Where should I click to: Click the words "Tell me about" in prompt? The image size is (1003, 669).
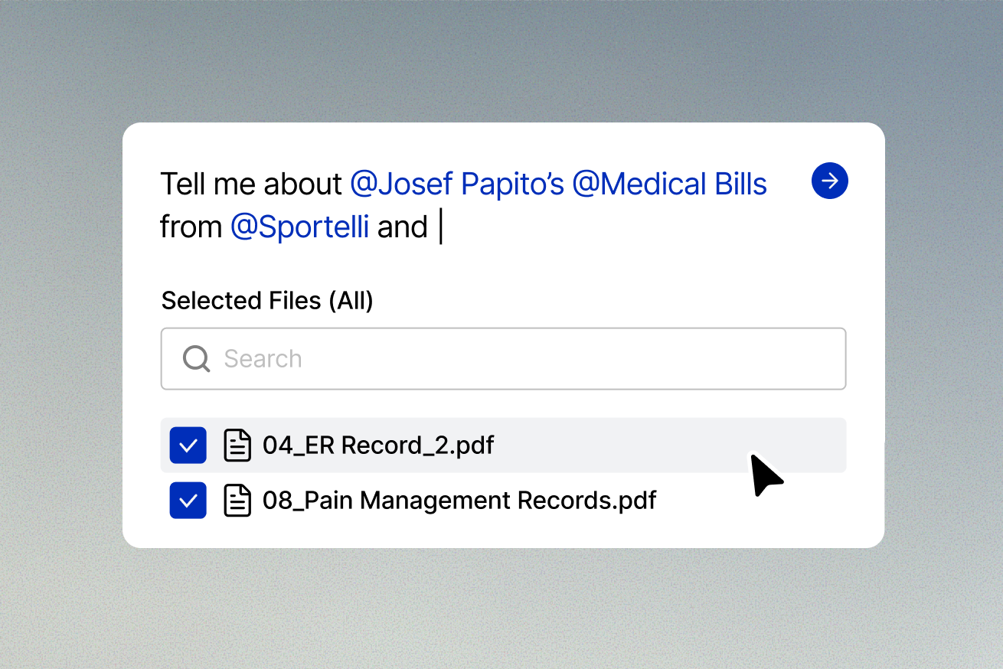tap(250, 184)
